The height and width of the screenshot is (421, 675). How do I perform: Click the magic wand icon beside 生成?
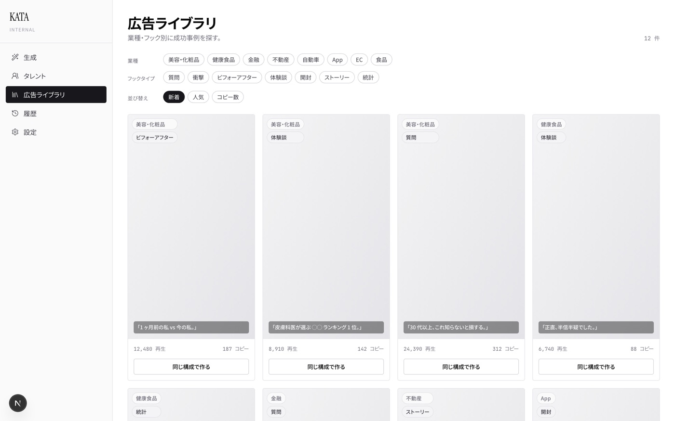coord(15,57)
